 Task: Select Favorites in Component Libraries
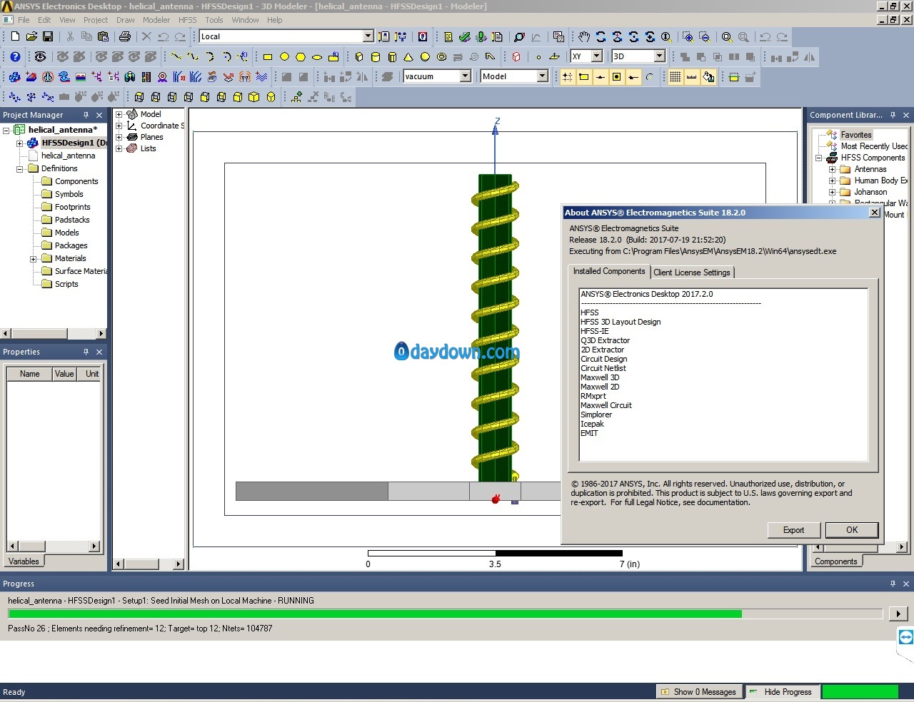(x=856, y=135)
